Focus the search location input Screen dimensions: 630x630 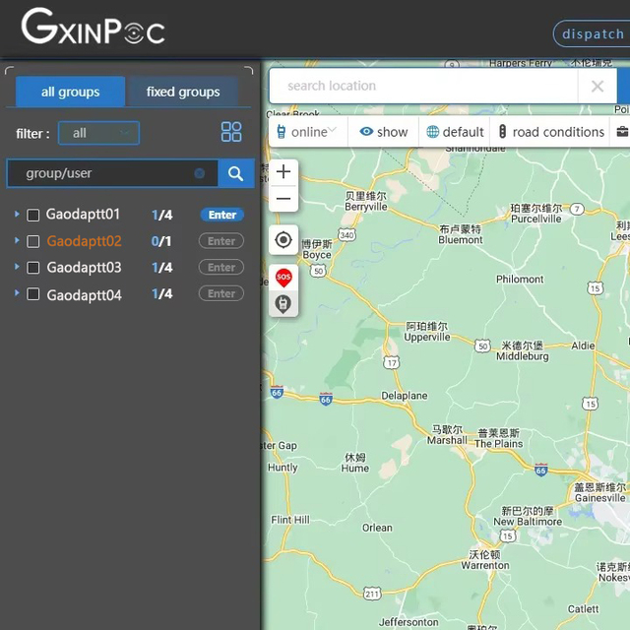tap(424, 86)
